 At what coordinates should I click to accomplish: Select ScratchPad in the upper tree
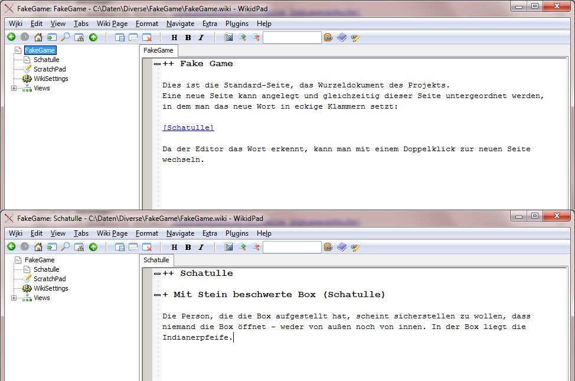click(50, 69)
